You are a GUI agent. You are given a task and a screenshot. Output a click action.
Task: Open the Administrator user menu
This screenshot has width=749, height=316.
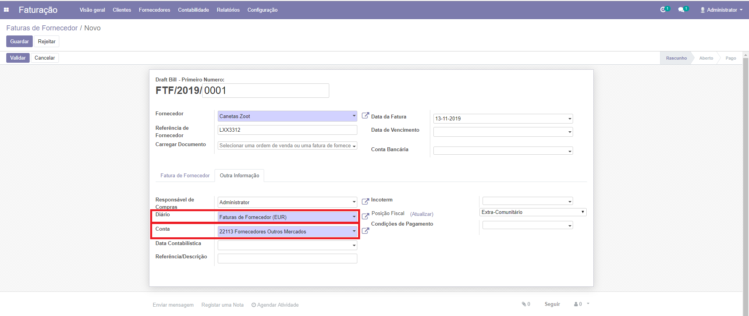point(721,10)
